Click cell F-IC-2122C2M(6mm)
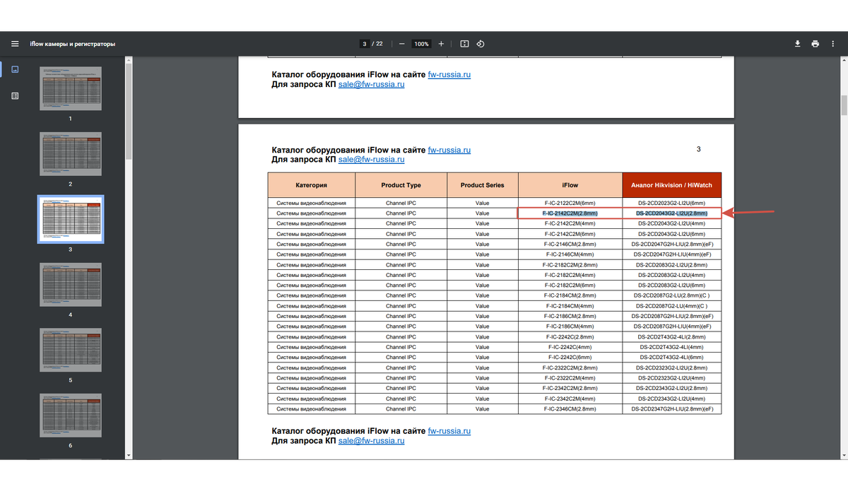The height and width of the screenshot is (477, 848). click(570, 203)
